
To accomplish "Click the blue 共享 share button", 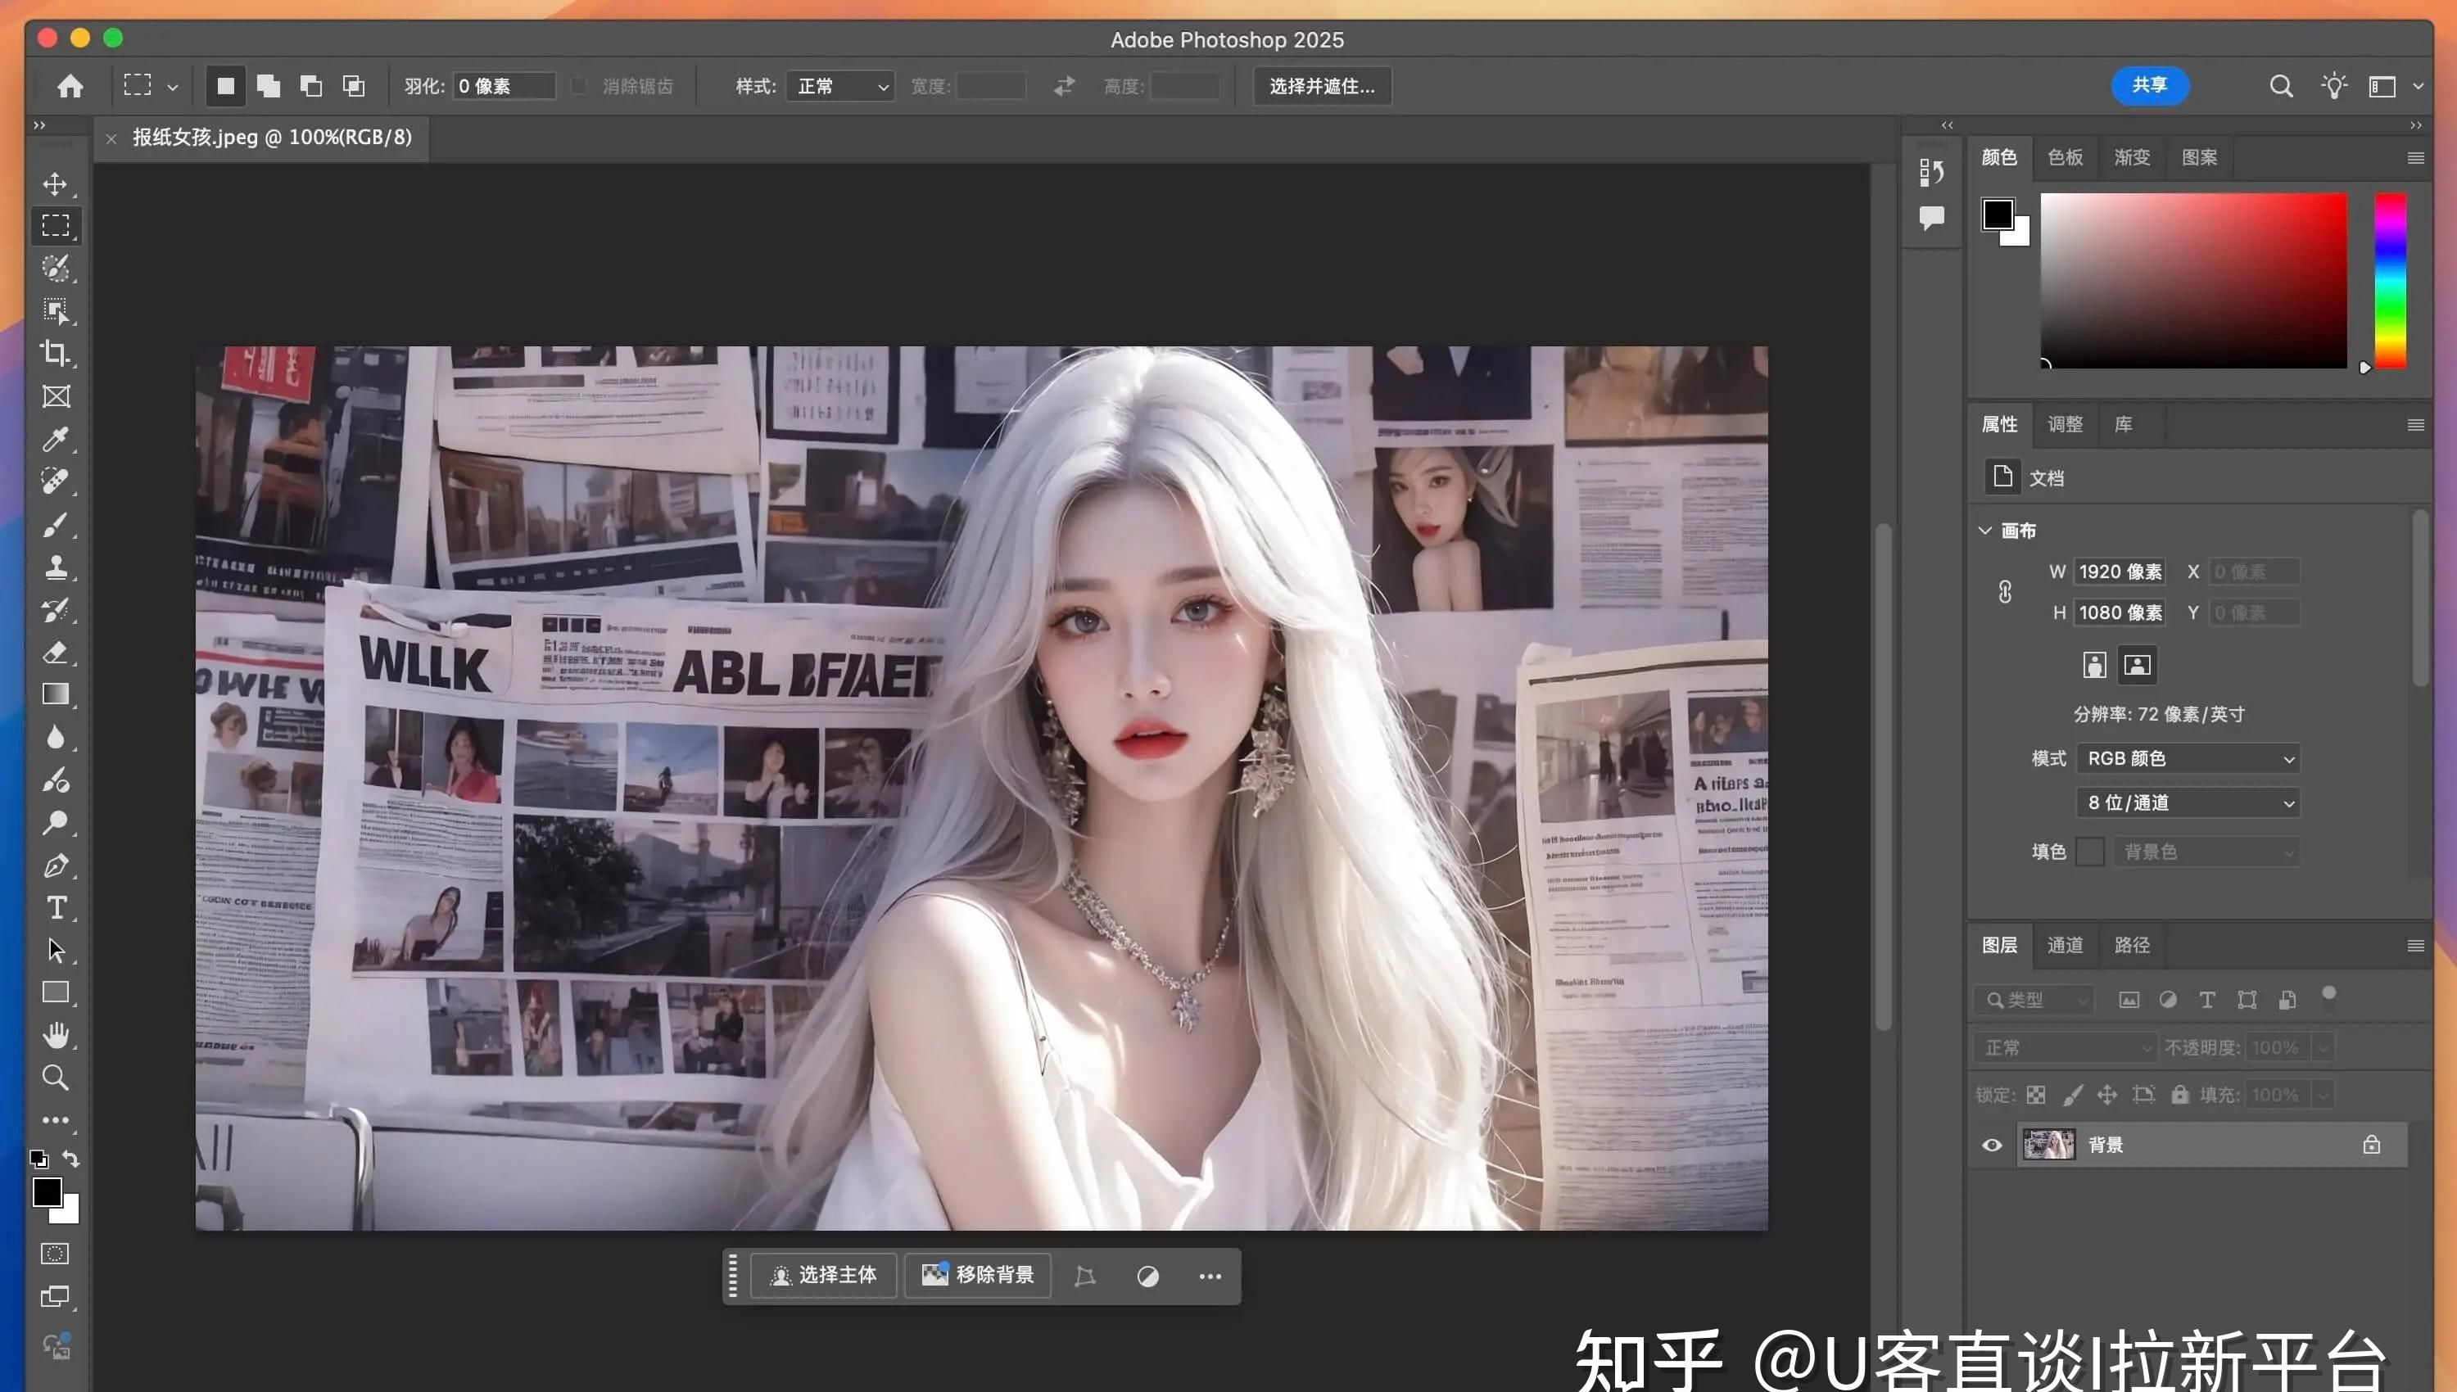I will click(2149, 85).
